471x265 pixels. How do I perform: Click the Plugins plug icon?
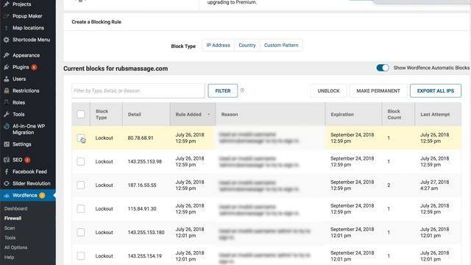[x=7, y=67]
